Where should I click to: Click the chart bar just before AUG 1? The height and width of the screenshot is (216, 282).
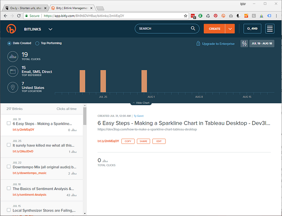144,81
